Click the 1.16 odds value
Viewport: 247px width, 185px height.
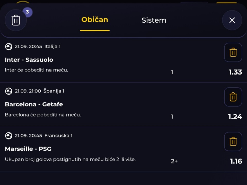coord(236,161)
